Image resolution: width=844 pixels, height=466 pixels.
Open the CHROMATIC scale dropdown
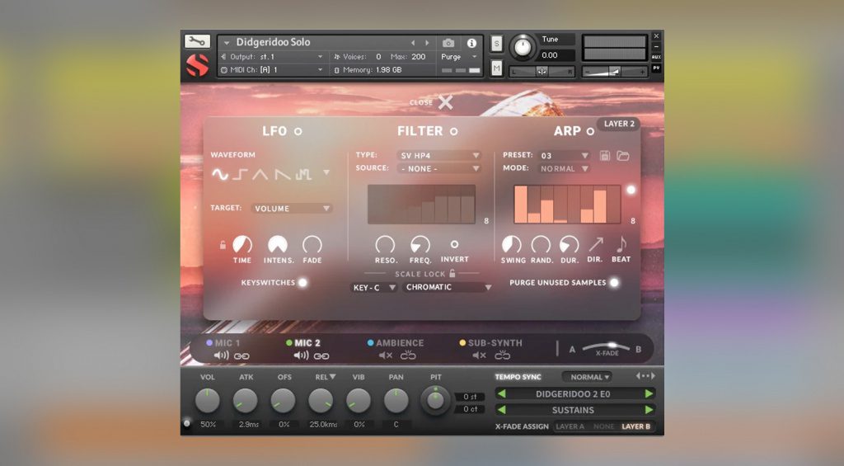click(448, 288)
